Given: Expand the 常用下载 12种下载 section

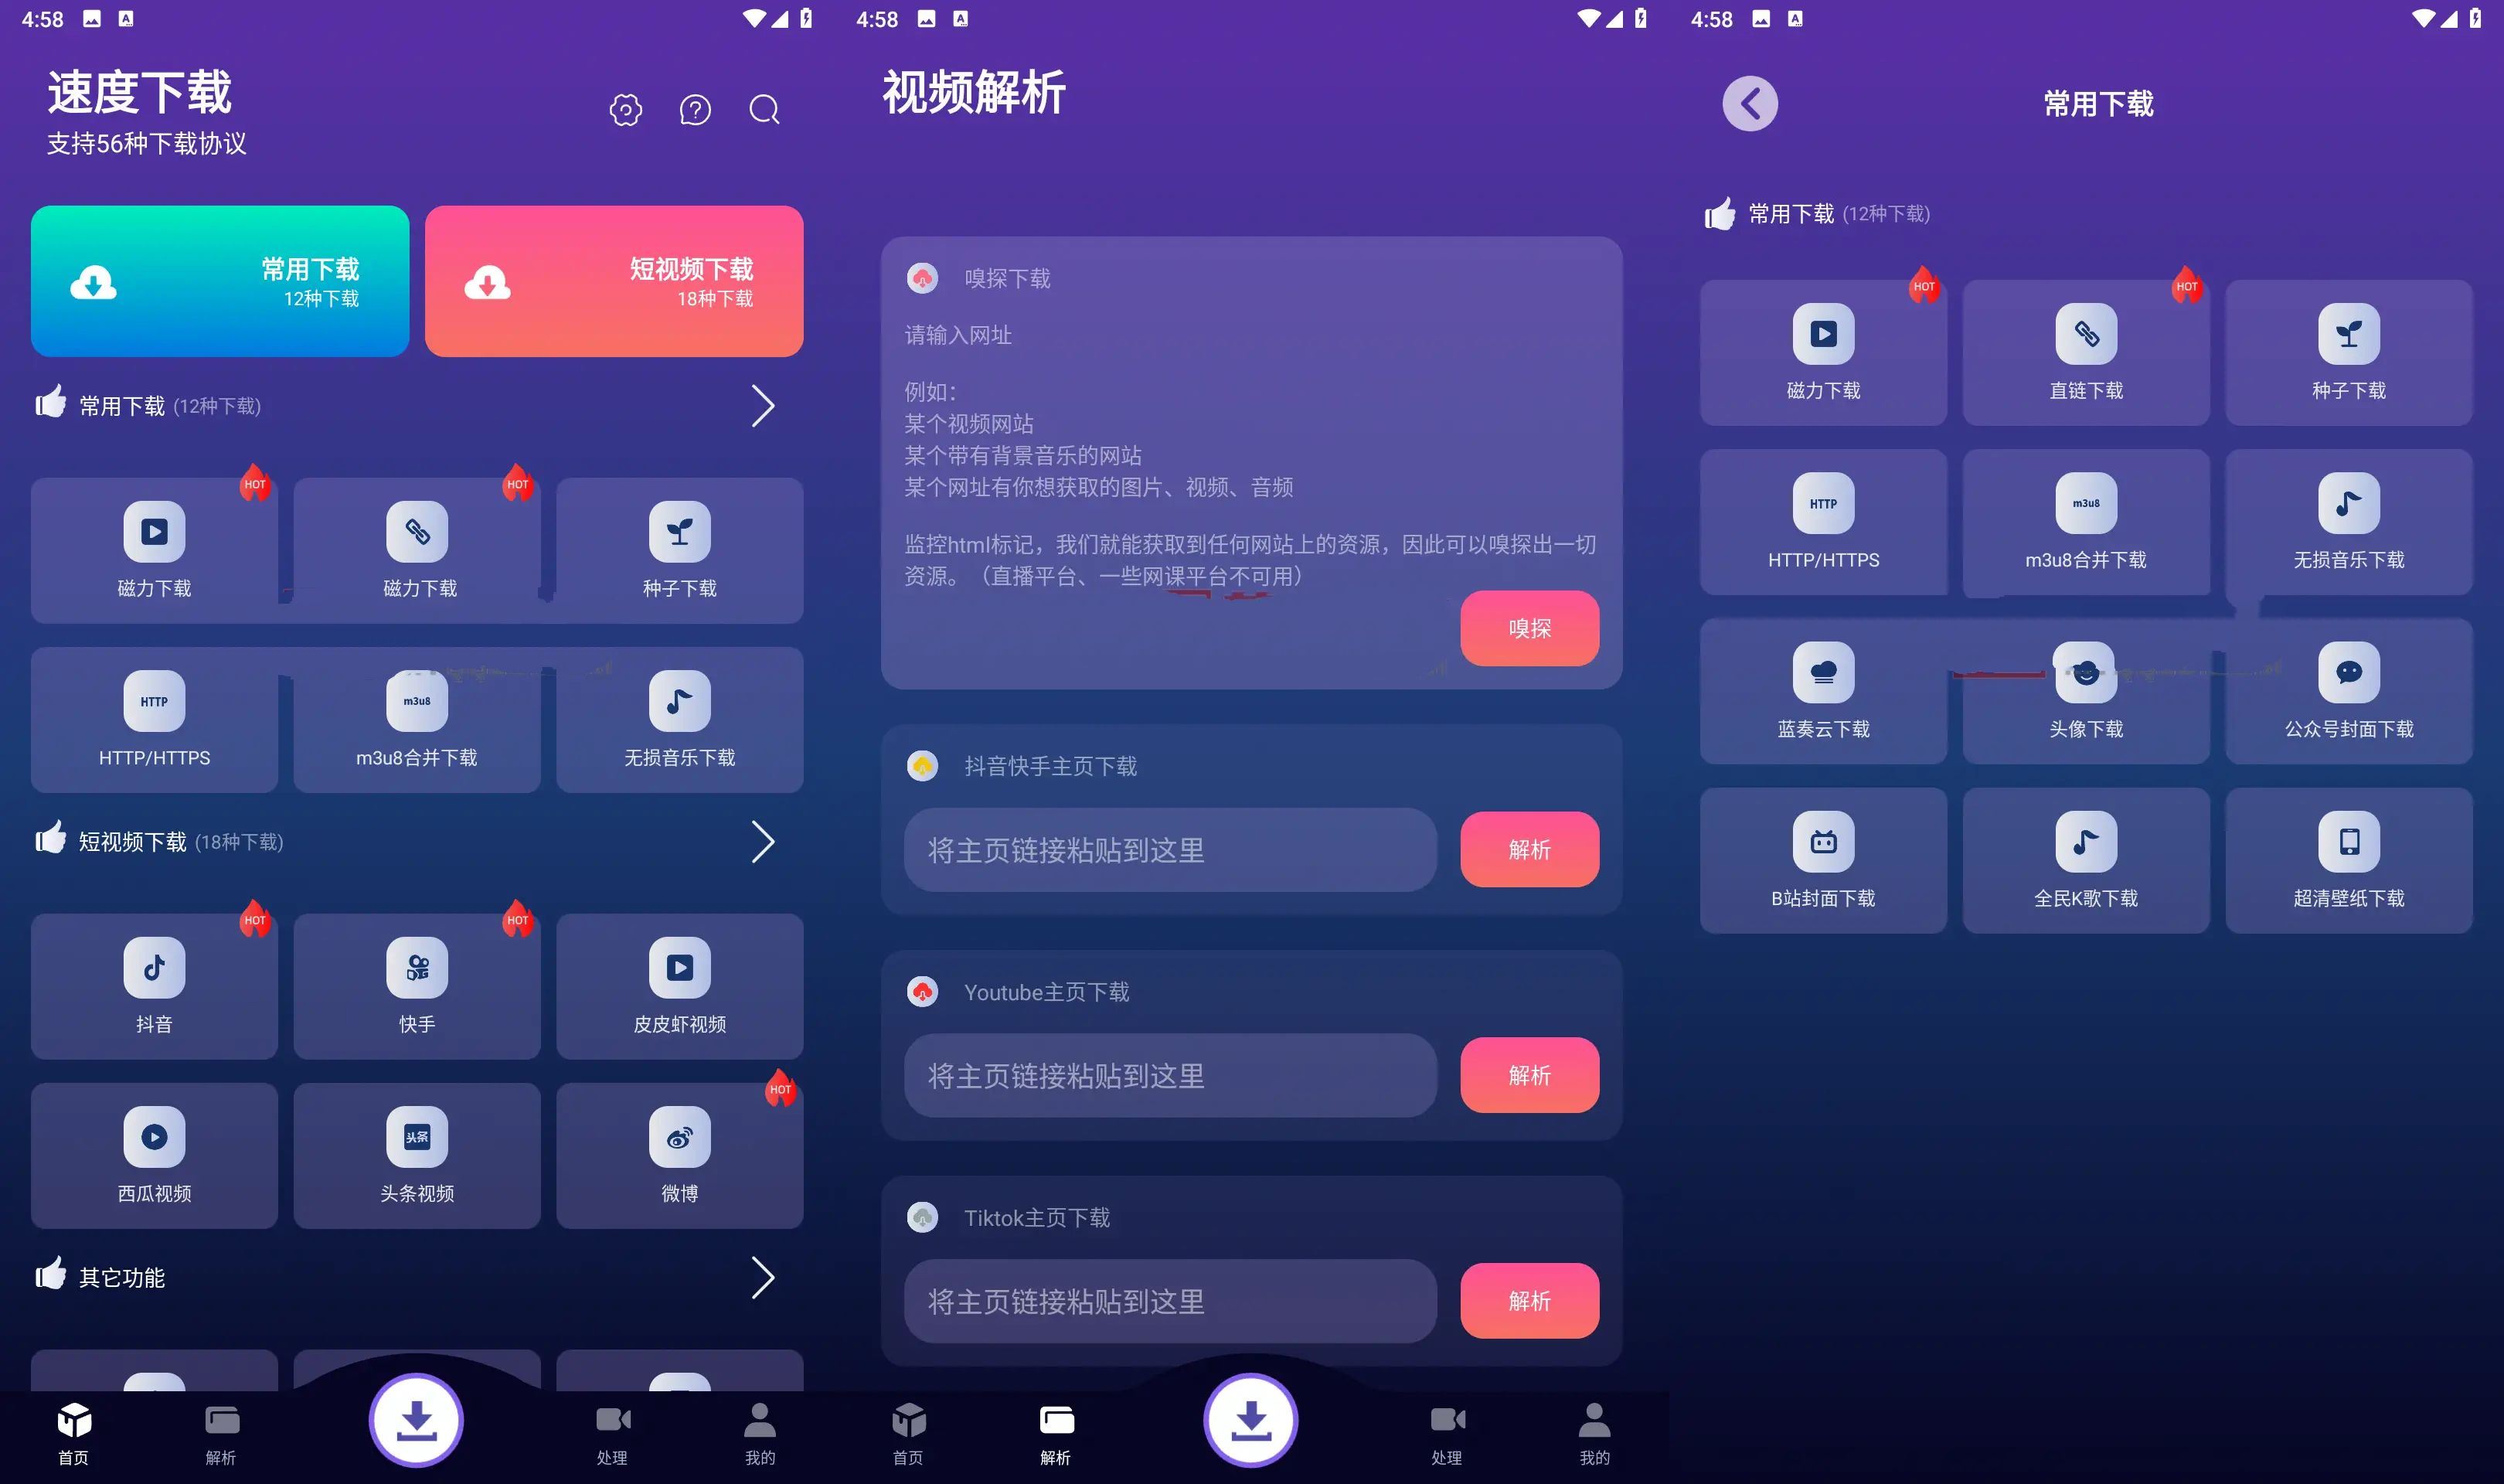Looking at the screenshot, I should [x=761, y=408].
